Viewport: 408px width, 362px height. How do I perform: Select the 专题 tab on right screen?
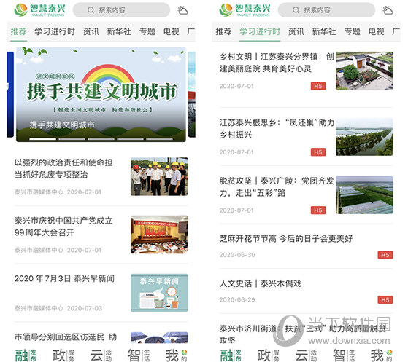pyautogui.click(x=353, y=31)
